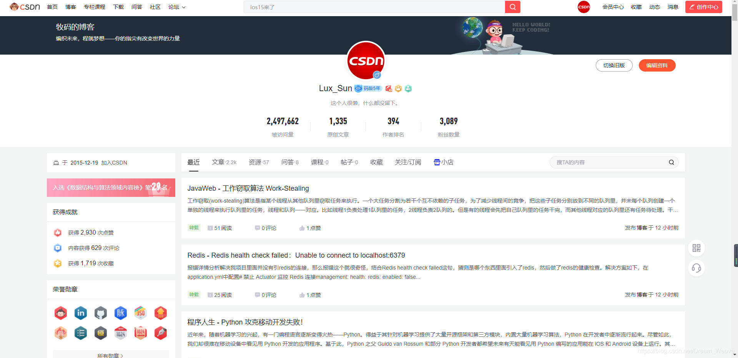
Task: Click the teal list medal
Action: tap(81, 333)
